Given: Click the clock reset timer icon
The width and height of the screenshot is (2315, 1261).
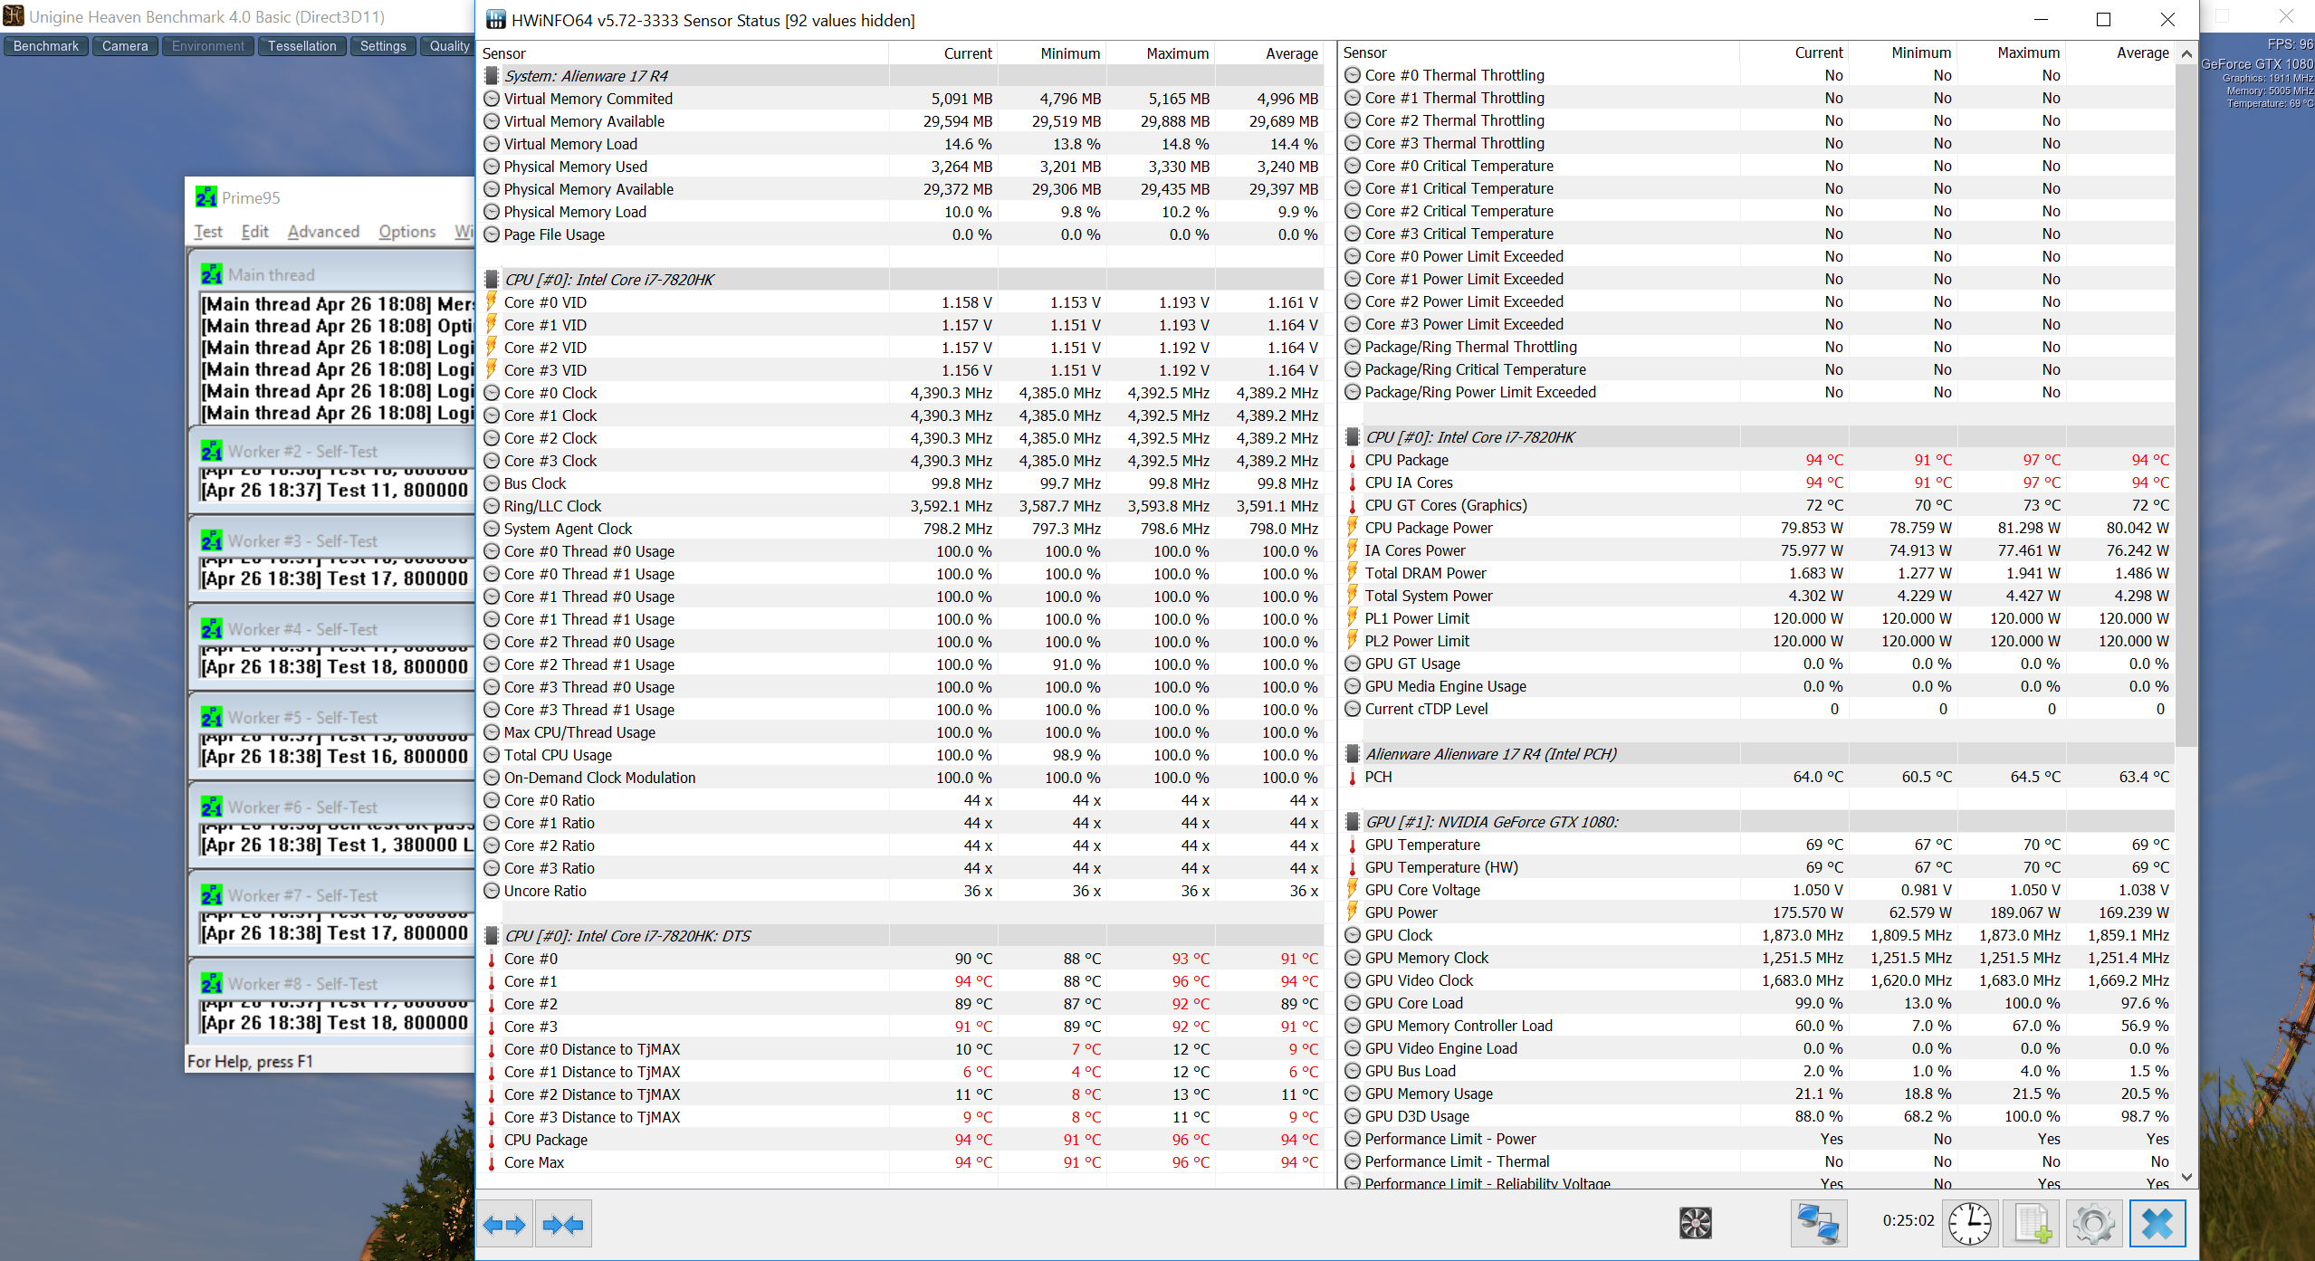Looking at the screenshot, I should [1969, 1224].
